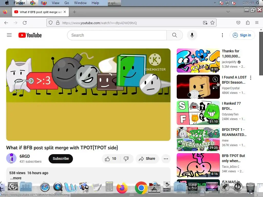The width and height of the screenshot is (263, 197).
Task: Open the Go menu
Action: (67, 3)
